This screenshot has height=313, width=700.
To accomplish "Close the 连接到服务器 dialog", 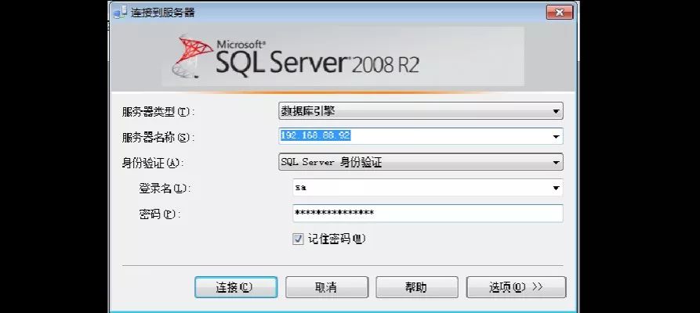I will (x=560, y=12).
